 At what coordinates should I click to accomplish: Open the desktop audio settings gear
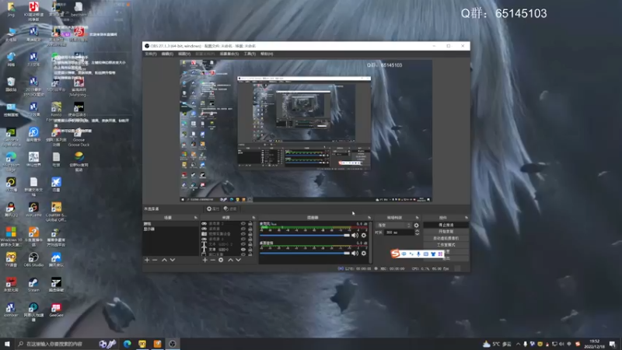[364, 254]
